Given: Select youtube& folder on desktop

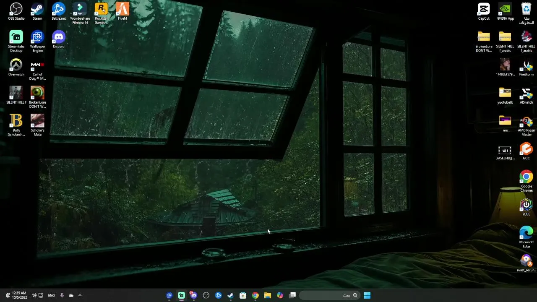Looking at the screenshot, I should (505, 95).
